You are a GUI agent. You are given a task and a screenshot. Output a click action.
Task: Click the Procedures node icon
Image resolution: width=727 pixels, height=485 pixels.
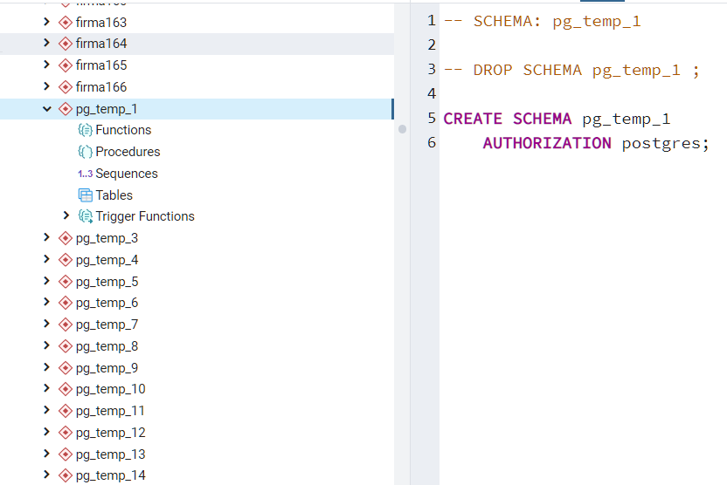tap(86, 152)
